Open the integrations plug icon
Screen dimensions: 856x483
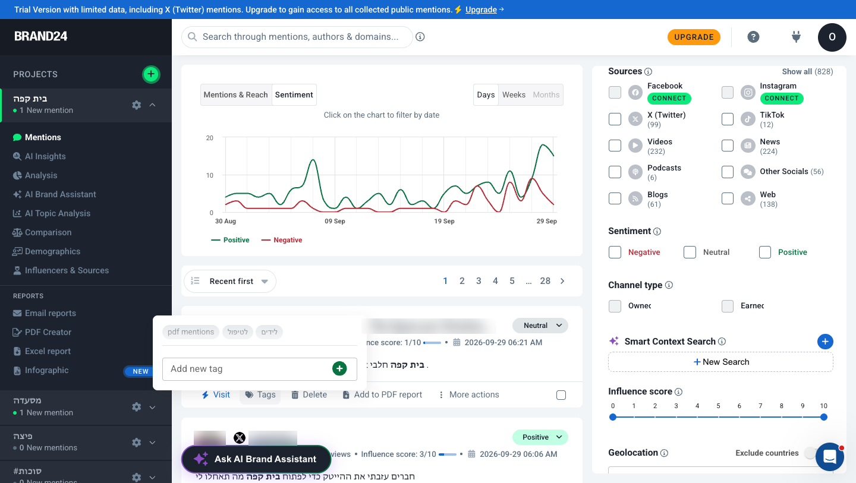(x=797, y=37)
